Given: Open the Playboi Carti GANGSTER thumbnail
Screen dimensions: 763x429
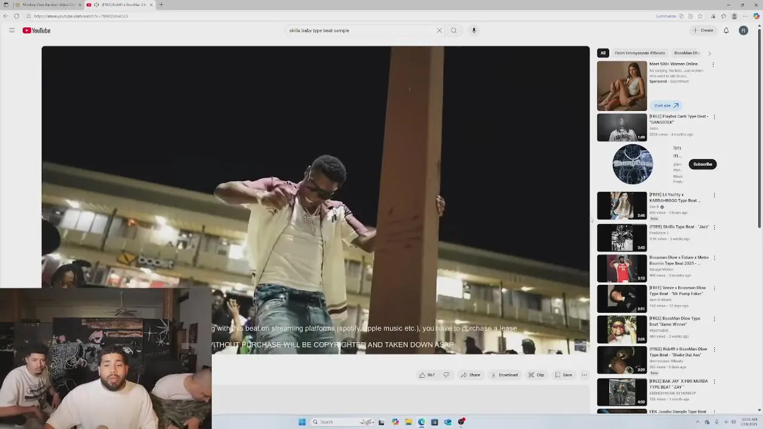Looking at the screenshot, I should 622,128.
